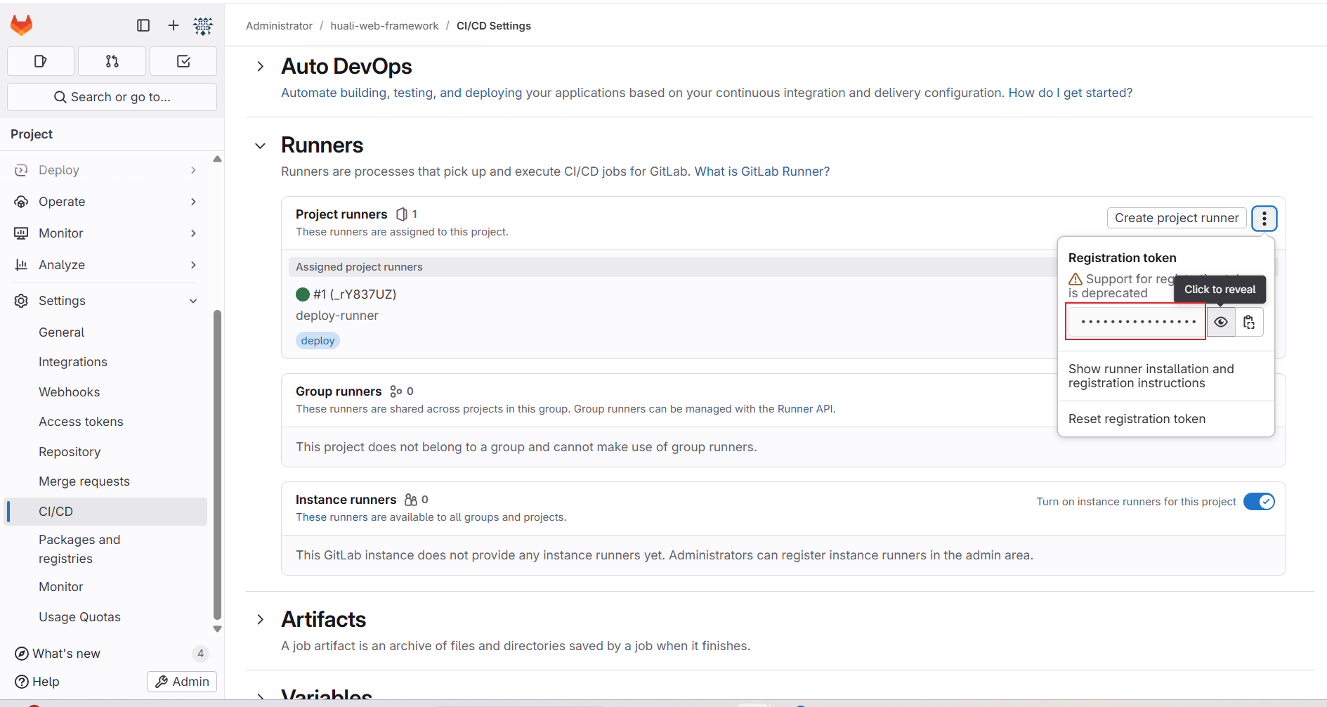
Task: Click the What's new count badge 4
Action: (x=200, y=654)
